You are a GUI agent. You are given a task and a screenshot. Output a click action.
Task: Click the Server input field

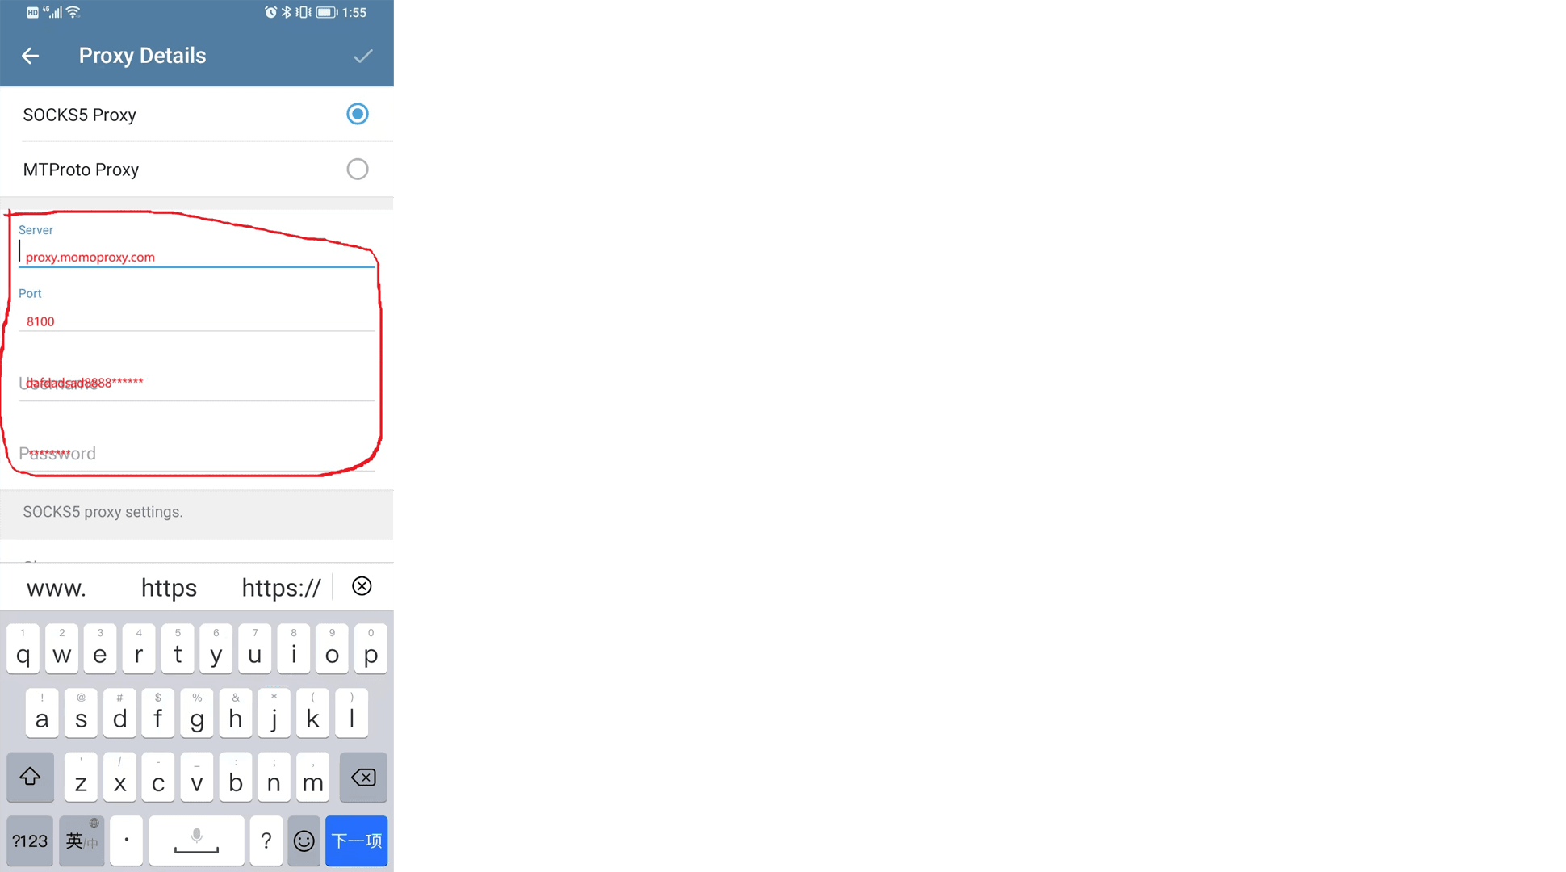196,254
